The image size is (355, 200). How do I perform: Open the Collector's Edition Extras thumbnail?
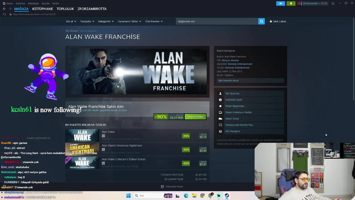click(82, 163)
